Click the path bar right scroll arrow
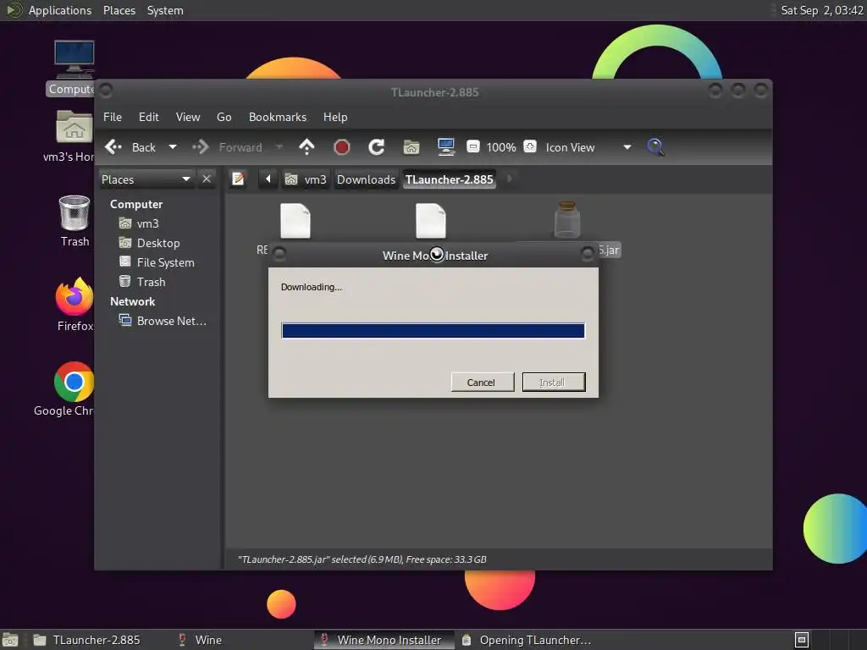 [x=509, y=179]
